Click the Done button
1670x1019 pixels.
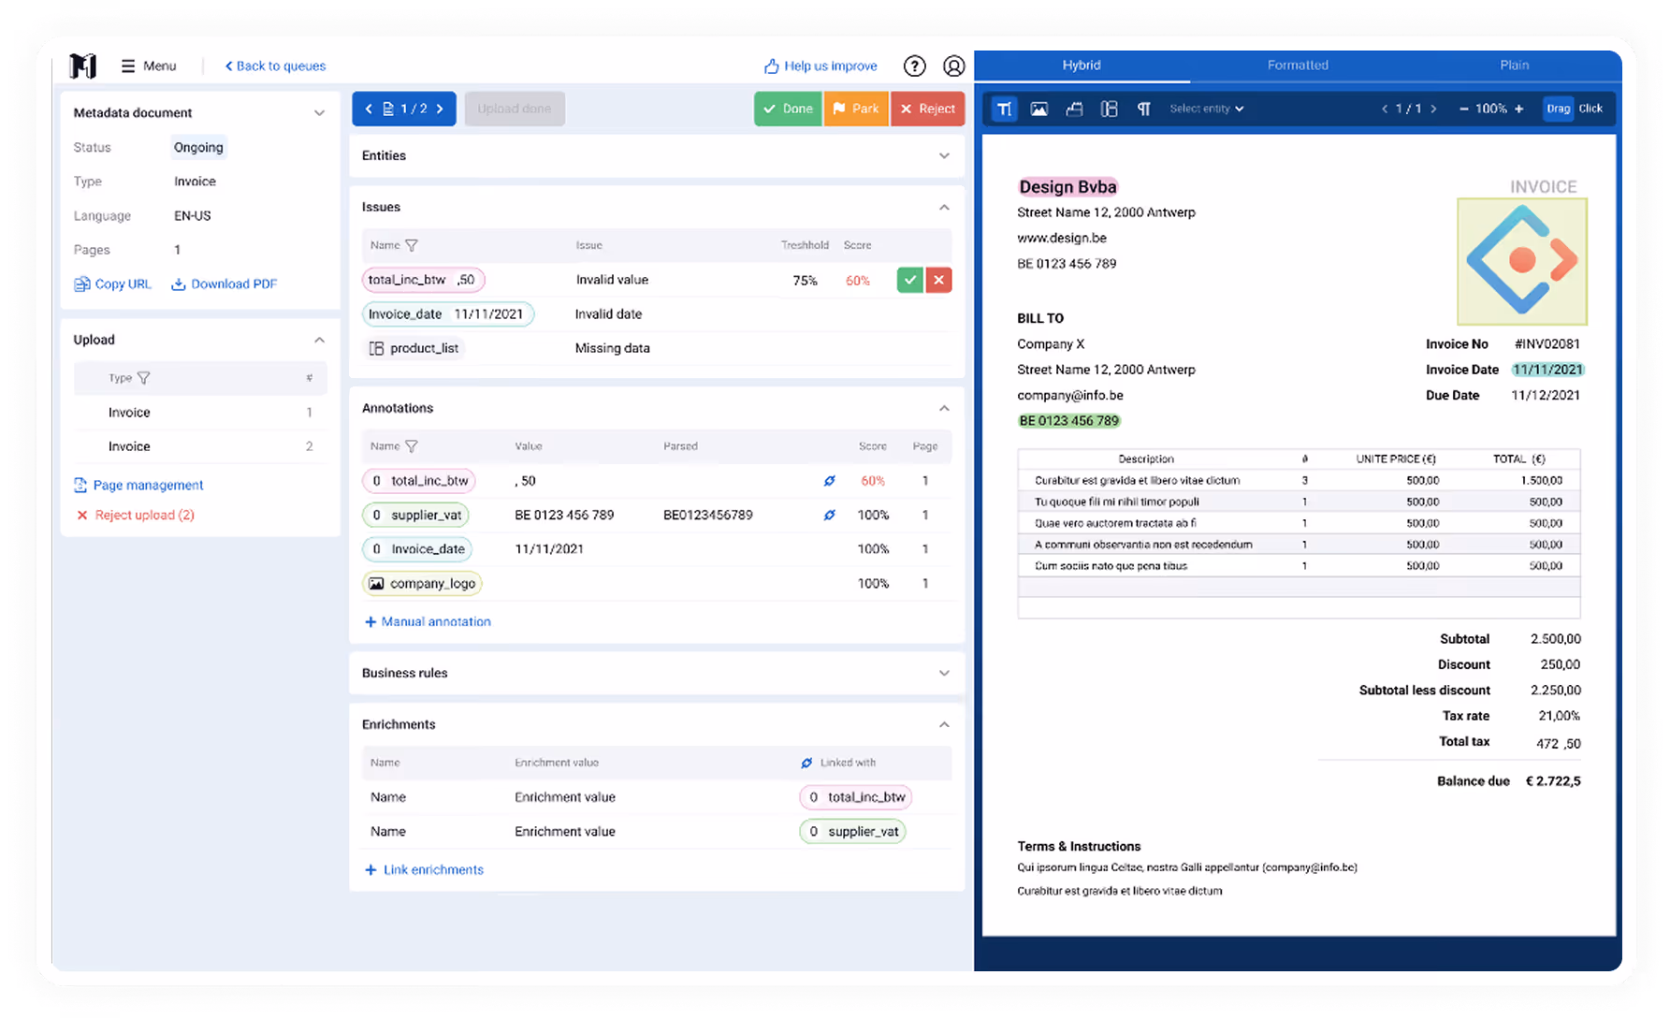(787, 109)
